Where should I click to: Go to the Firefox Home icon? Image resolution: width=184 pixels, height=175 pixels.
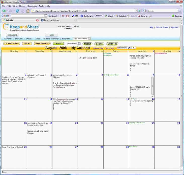28,11
